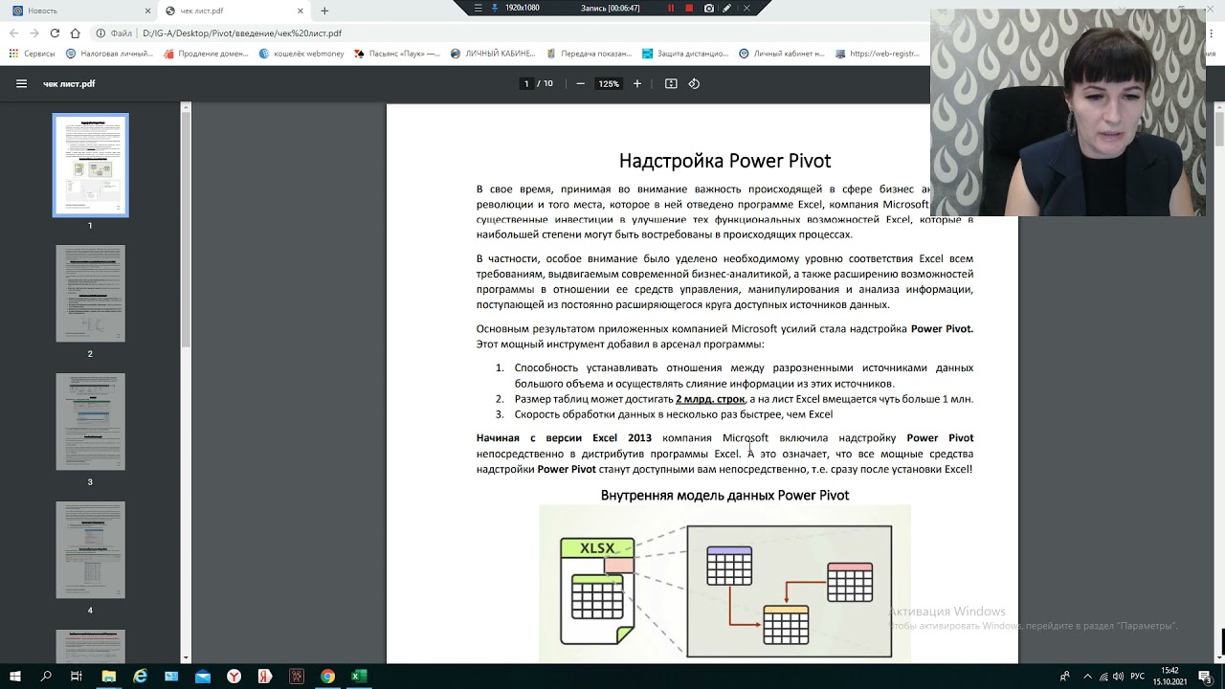Open the ЛИЧНЫЙ КАБИНЕ bookmark

coord(493,54)
